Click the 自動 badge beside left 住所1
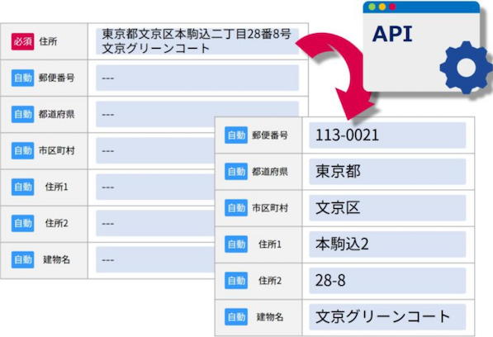Screen dimensions: 493x337 pyautogui.click(x=22, y=187)
